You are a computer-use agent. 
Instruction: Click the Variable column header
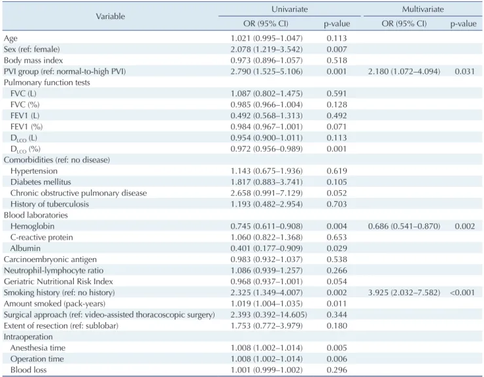[x=110, y=16]
